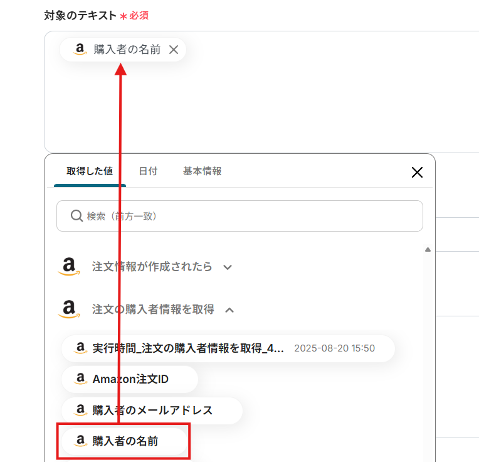
Task: Insert the 購入者のメールアドレス value
Action: [152, 411]
